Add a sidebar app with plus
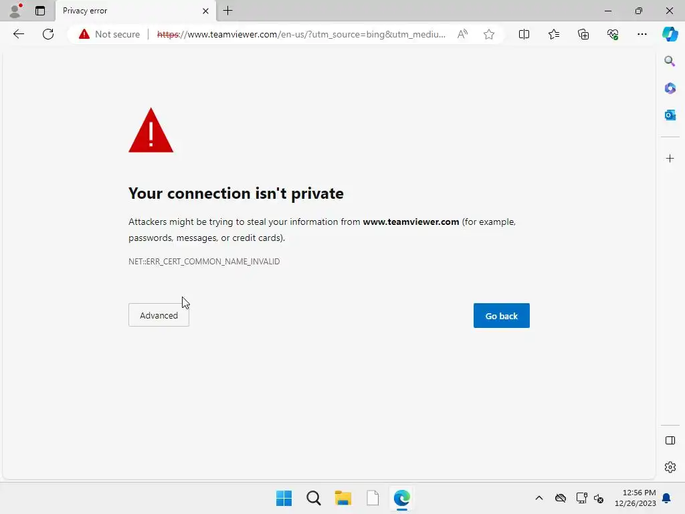 pyautogui.click(x=670, y=158)
